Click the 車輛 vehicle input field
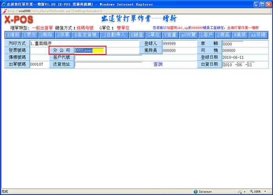 click(232, 44)
